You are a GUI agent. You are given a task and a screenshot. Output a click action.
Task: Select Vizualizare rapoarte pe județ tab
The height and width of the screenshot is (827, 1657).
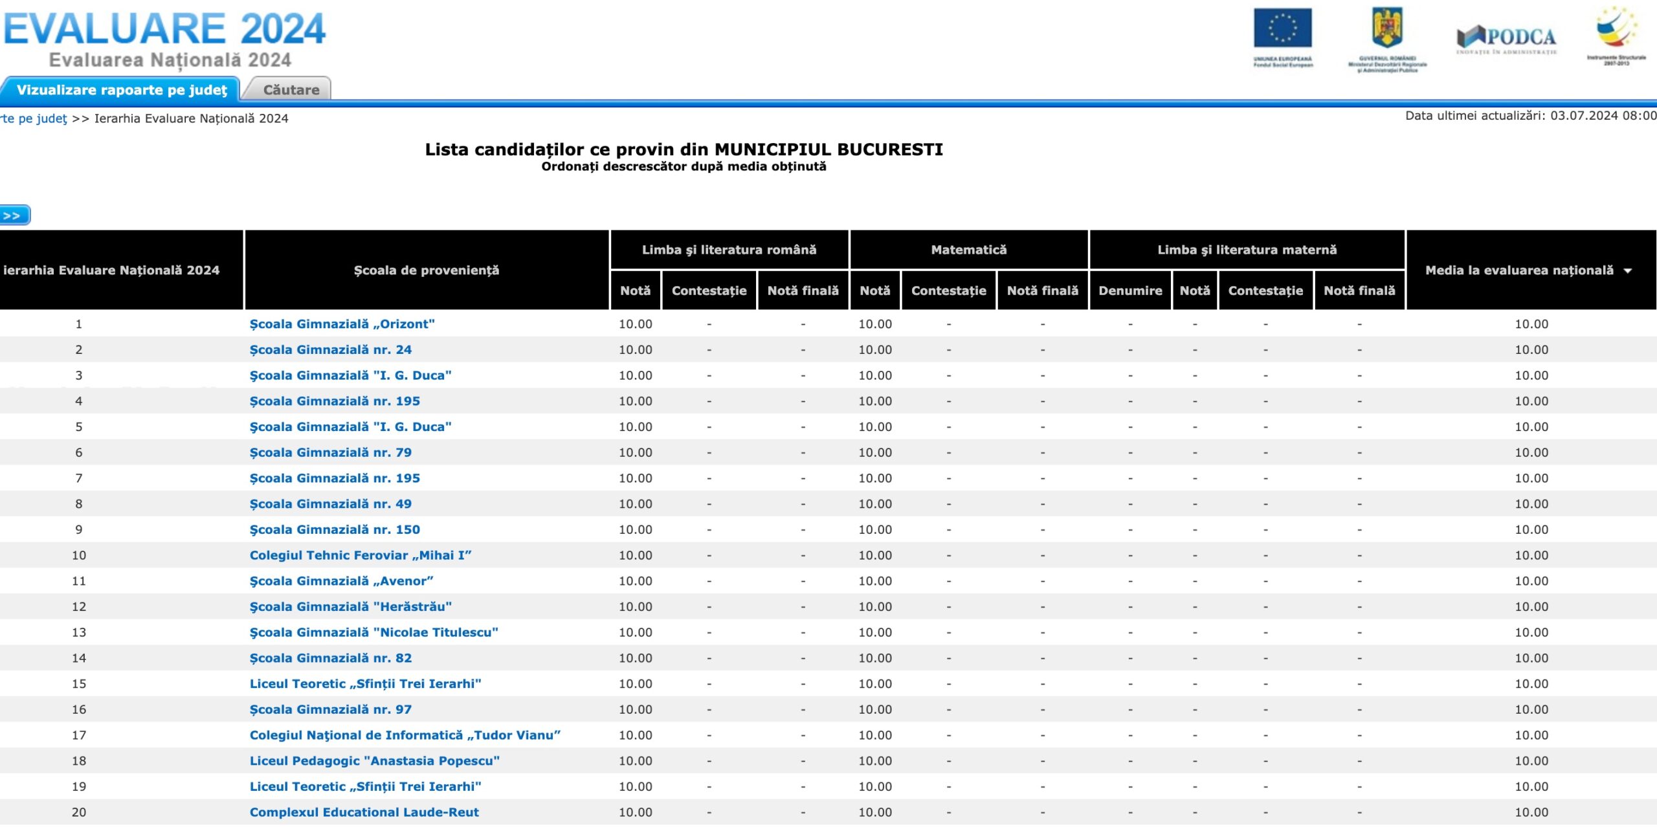point(122,90)
